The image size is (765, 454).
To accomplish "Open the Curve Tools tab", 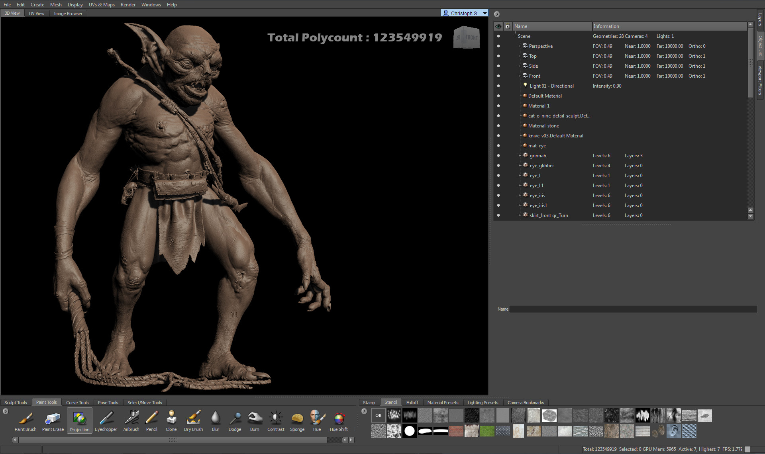I will coord(77,403).
